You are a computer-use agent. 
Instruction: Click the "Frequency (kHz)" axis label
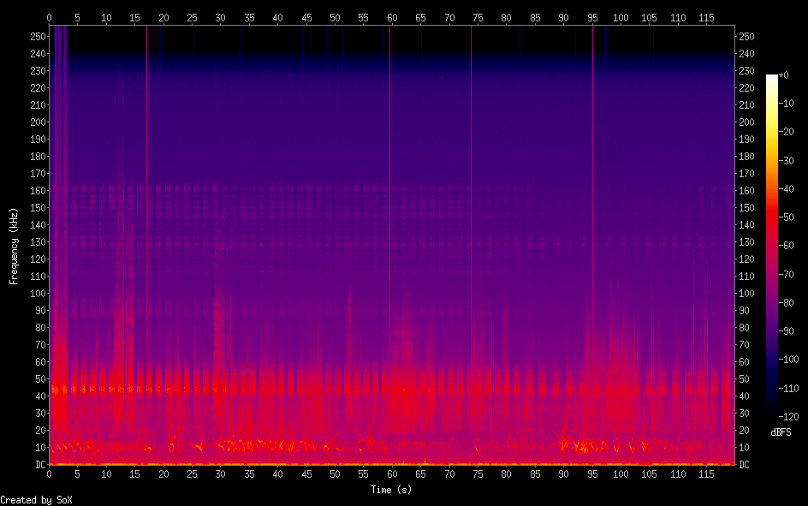[x=14, y=246]
